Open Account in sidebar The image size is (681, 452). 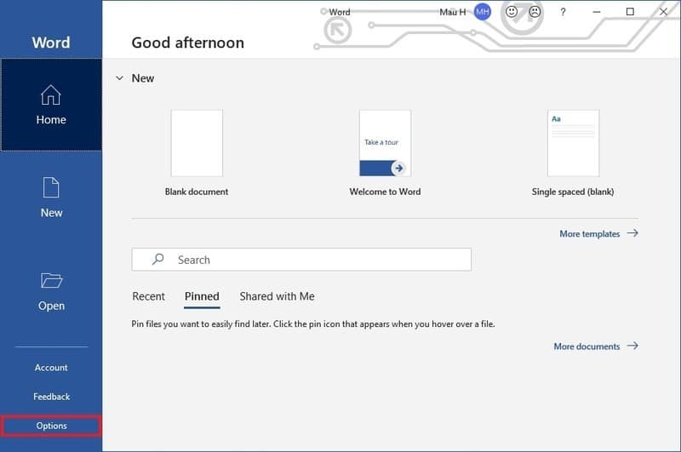51,368
